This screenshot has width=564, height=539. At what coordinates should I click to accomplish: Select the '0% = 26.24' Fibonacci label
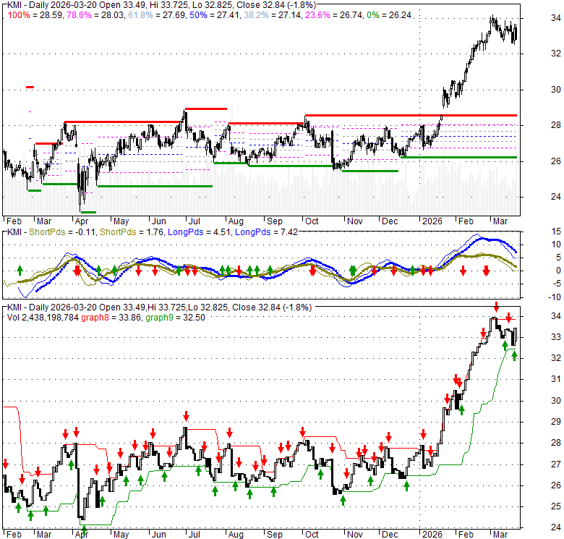coord(388,15)
